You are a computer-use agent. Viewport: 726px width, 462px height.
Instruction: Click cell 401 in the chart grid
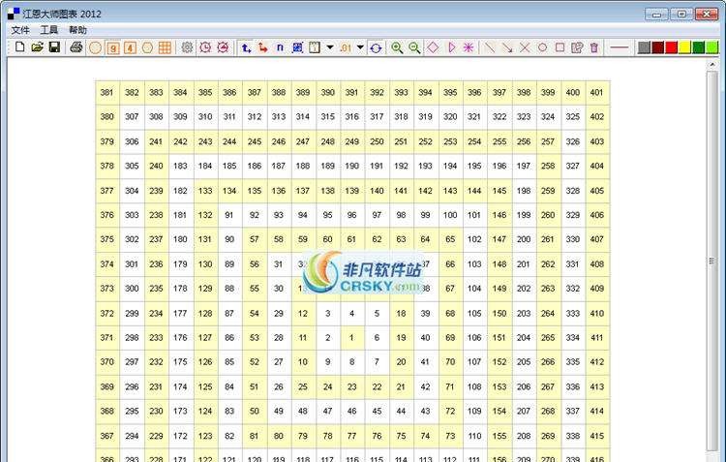(596, 92)
